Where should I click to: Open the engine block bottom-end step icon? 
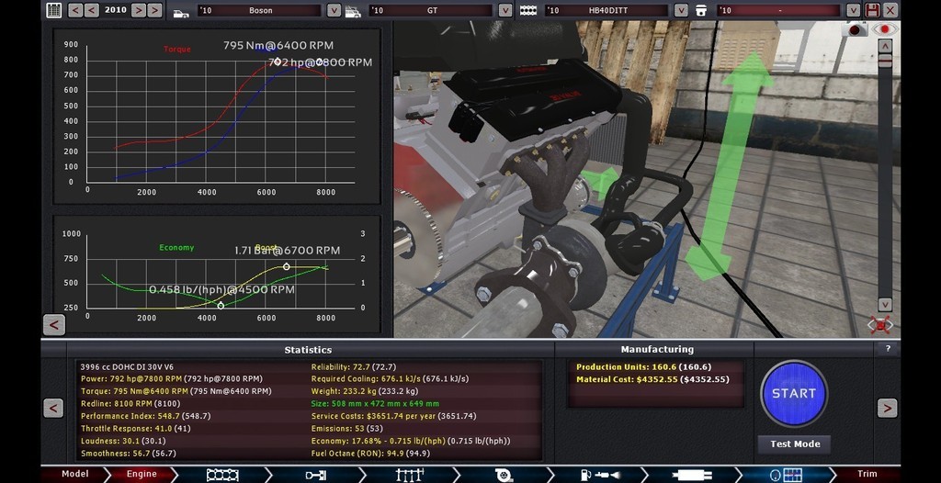(x=222, y=475)
